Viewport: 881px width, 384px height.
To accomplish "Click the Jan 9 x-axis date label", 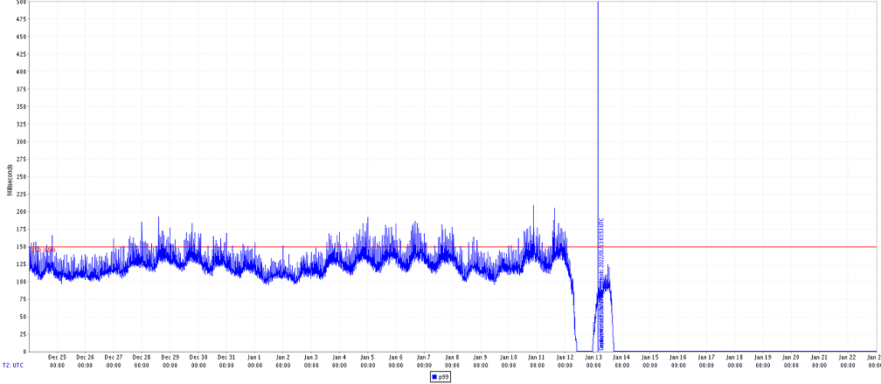I will [x=481, y=357].
